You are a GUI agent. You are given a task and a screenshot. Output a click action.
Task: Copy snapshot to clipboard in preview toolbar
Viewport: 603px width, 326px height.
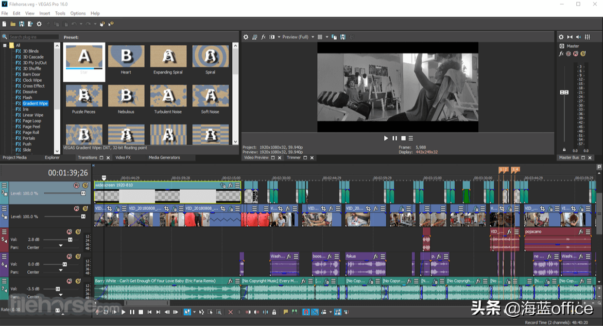click(x=334, y=37)
